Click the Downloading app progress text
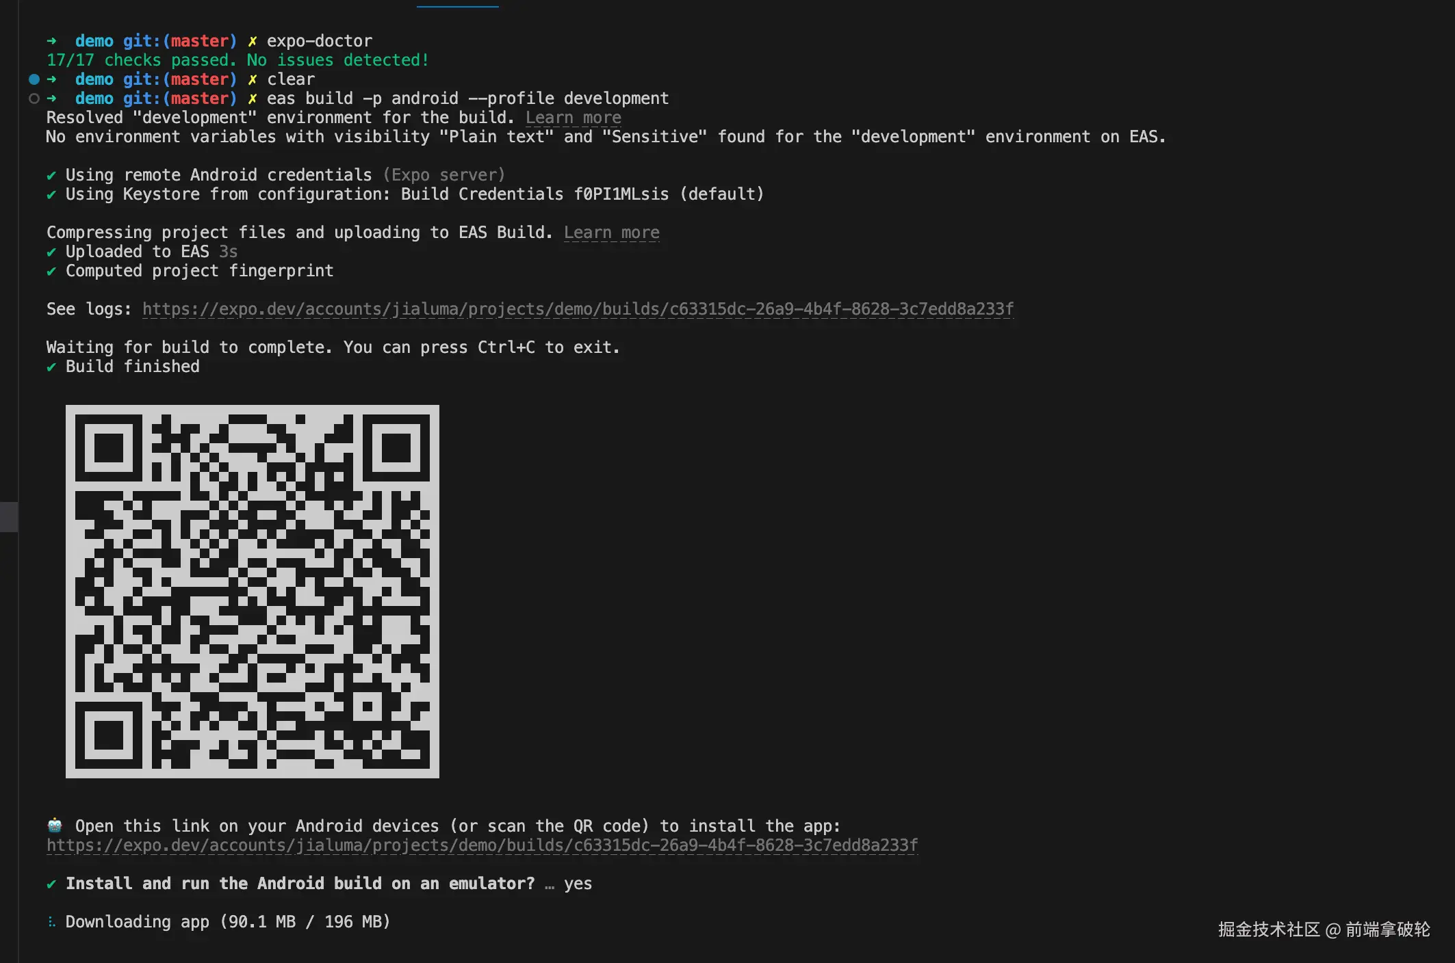Screen dimensions: 1455x963 point(228,922)
